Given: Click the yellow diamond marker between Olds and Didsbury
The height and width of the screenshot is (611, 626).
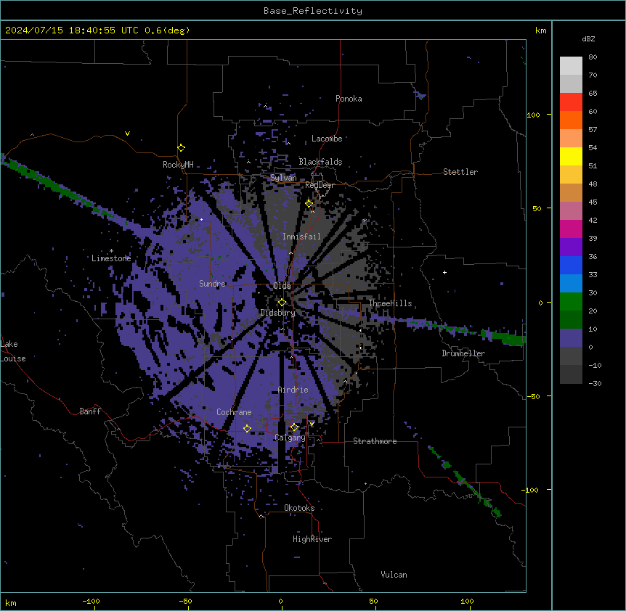Looking at the screenshot, I should click(x=282, y=303).
